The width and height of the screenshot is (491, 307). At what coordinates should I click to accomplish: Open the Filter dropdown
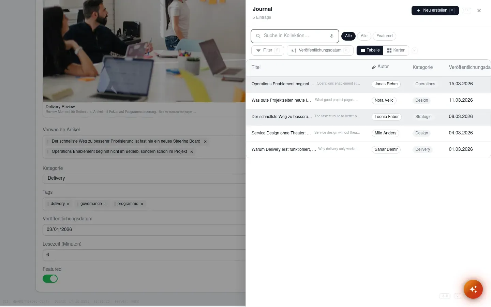click(x=268, y=50)
